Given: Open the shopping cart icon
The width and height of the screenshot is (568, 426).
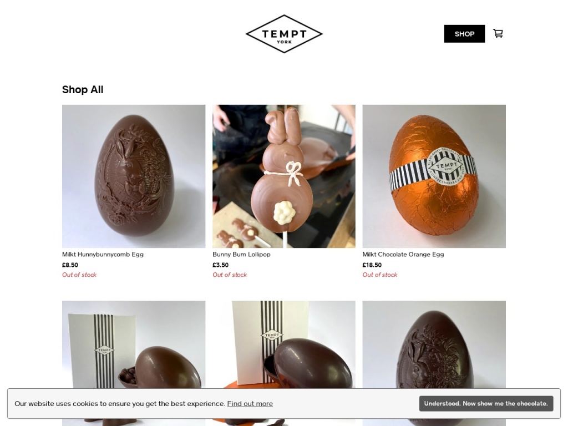Looking at the screenshot, I should click(x=498, y=33).
